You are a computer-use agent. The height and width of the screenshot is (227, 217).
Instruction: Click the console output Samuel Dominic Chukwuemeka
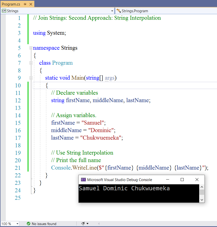click(124, 188)
